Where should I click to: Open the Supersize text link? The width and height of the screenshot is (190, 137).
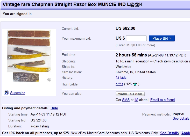pos(18,93)
